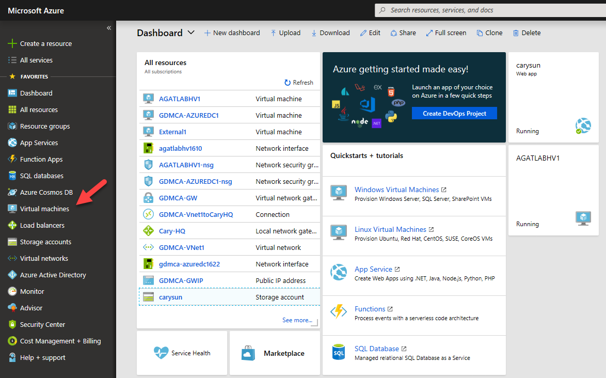Click Share in the dashboard toolbar
Screen dimensions: 606x378
(x=403, y=33)
